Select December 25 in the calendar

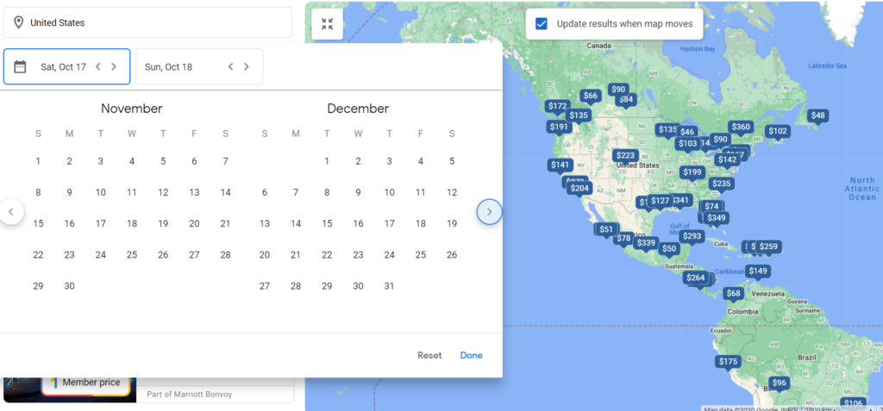point(421,255)
